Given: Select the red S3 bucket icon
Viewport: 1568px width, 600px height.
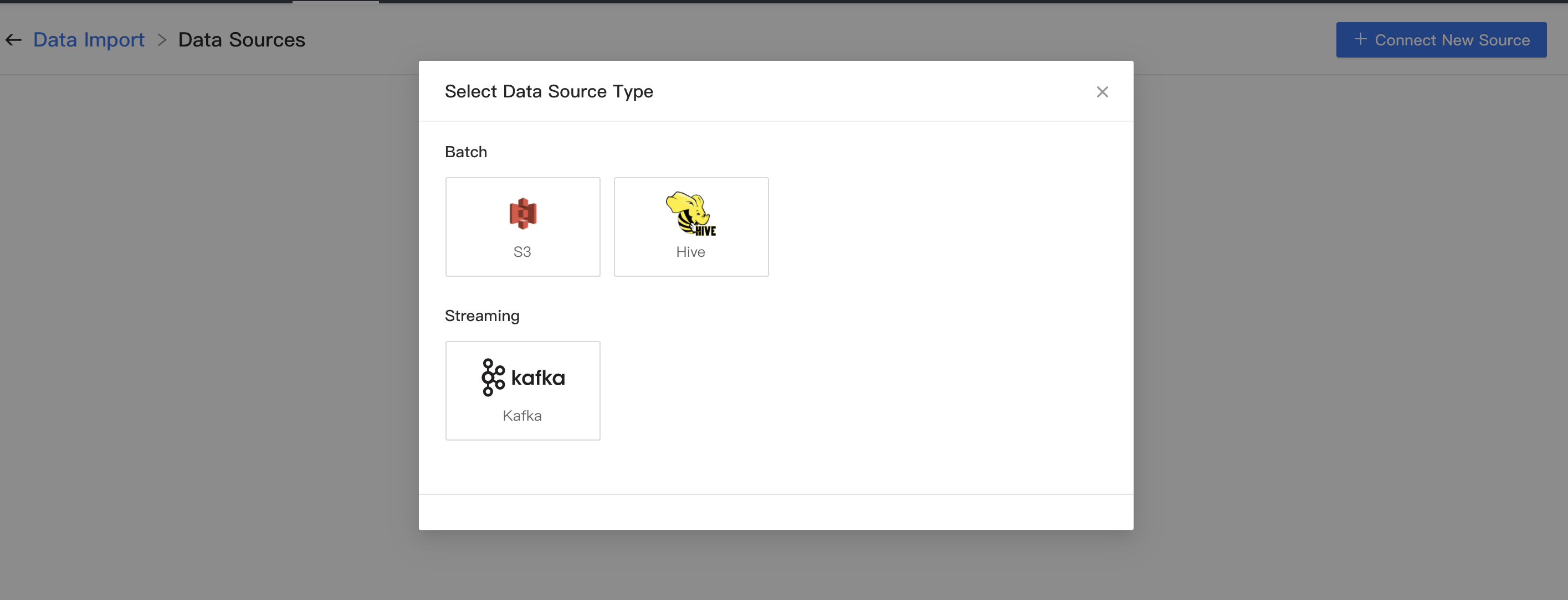Looking at the screenshot, I should 522,213.
